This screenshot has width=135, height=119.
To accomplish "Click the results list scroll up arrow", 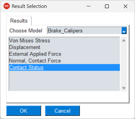I will click(124, 40).
